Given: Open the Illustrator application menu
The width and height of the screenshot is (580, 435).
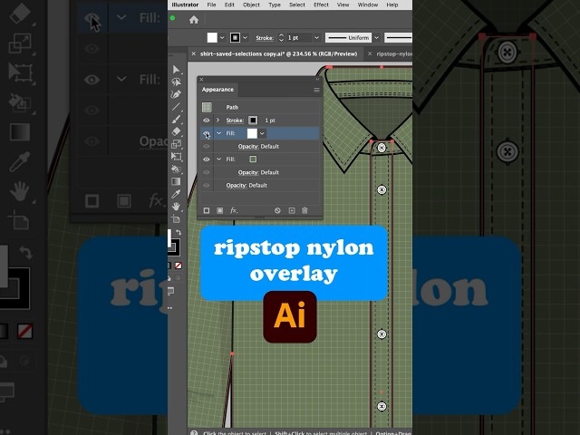Looking at the screenshot, I should click(185, 5).
